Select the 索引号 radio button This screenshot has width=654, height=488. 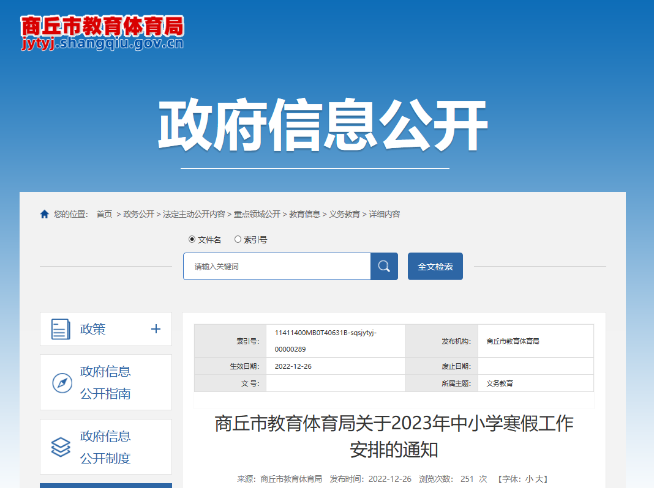[x=238, y=239]
